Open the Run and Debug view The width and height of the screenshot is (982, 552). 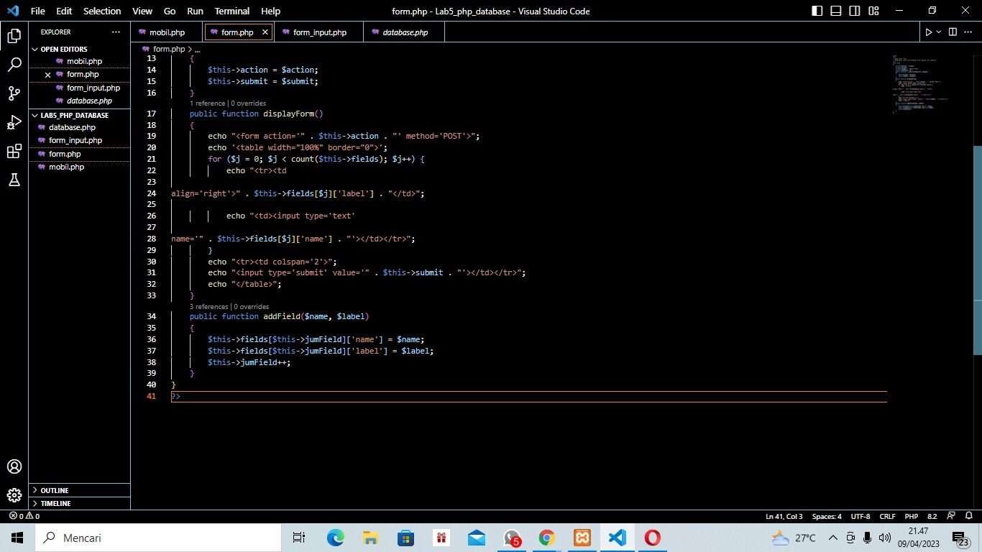click(x=14, y=122)
